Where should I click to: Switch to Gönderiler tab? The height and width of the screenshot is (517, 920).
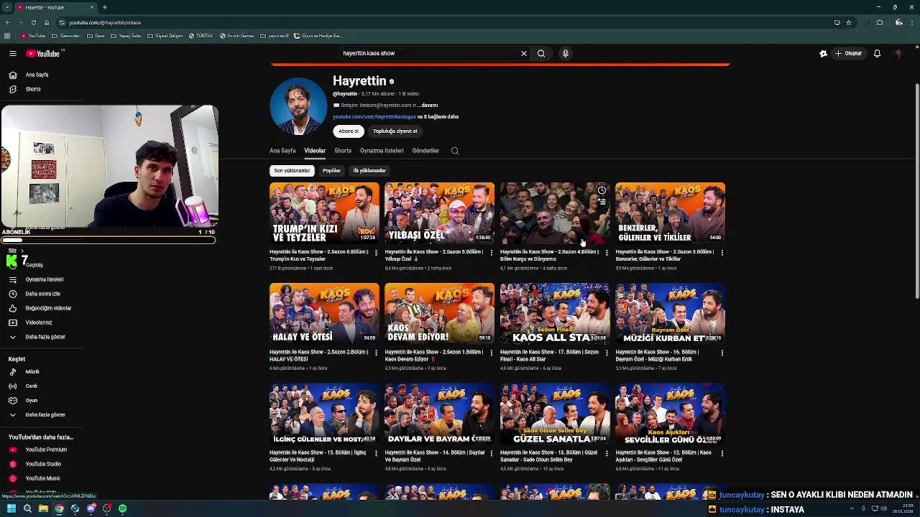point(425,151)
